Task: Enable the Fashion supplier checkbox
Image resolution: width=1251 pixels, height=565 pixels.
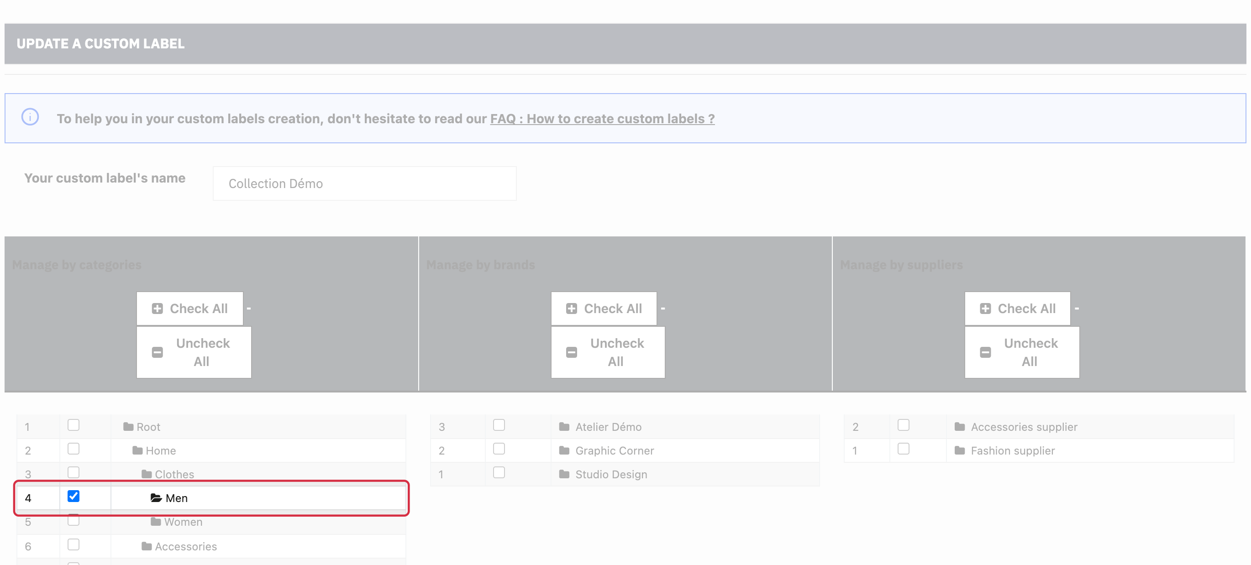Action: point(903,449)
